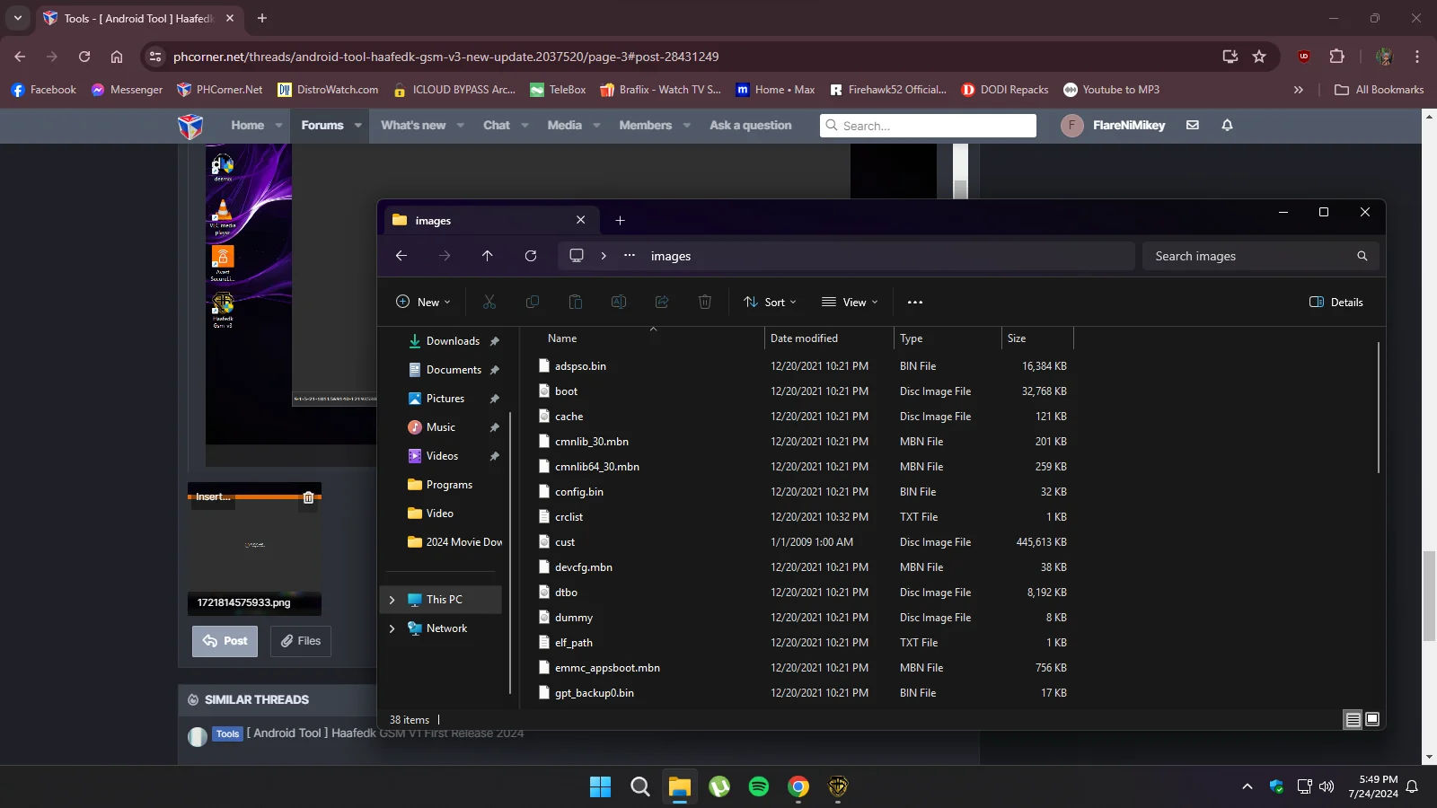Click the Explorer file list scrollbar
This screenshot has width=1437, height=808.
[x=1378, y=407]
